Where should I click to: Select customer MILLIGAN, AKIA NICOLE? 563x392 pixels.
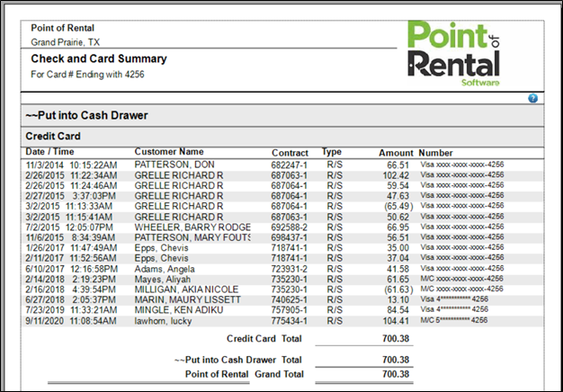coord(186,290)
